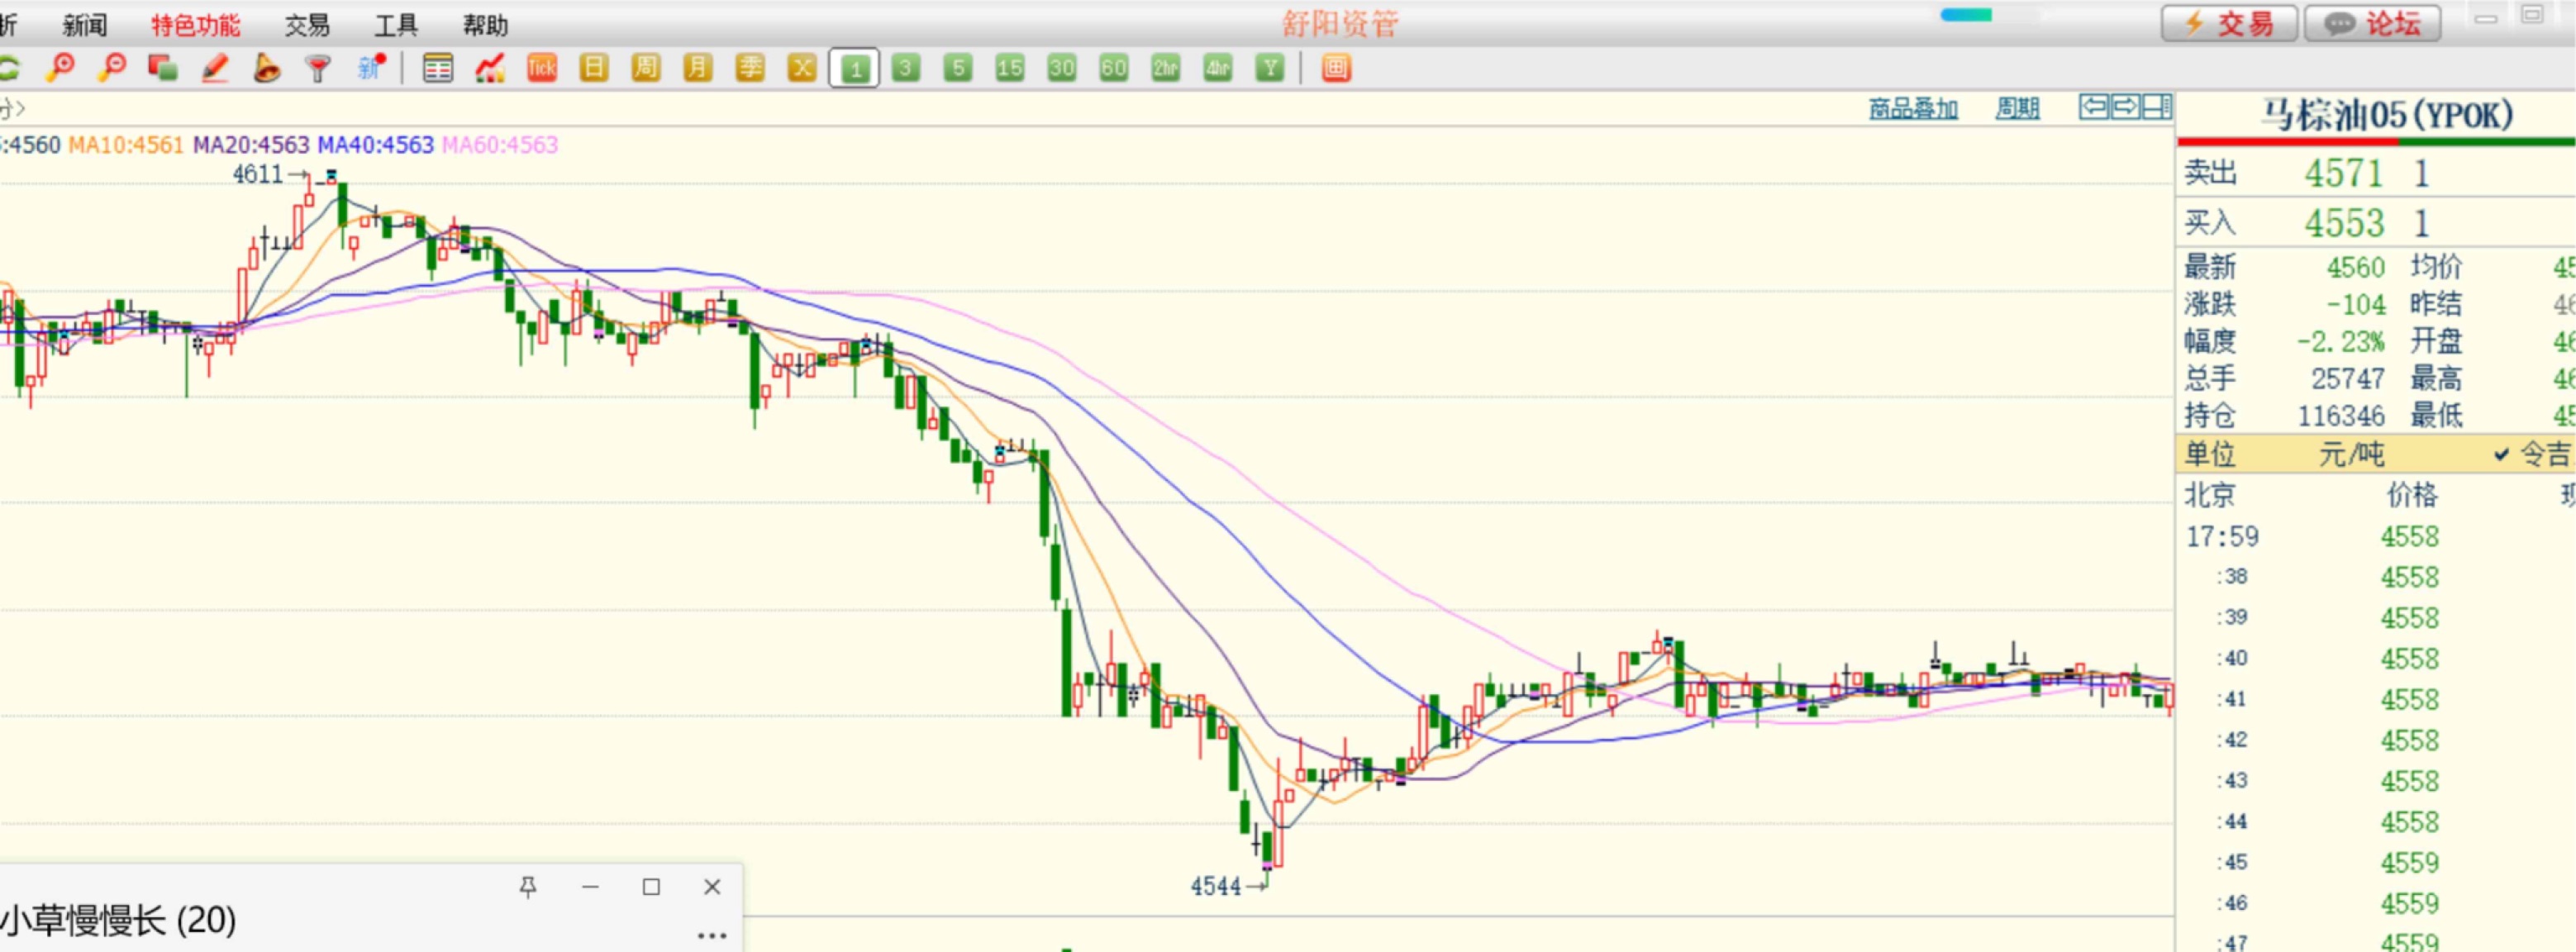Click the zoom out magnifier icon
This screenshot has width=2576, height=952.
pyautogui.click(x=112, y=68)
